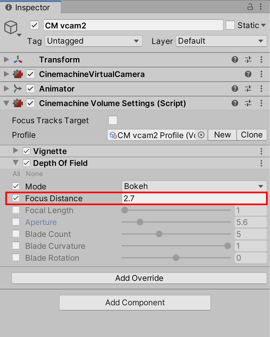Expand the Vignette override section
The width and height of the screenshot is (270, 337).
(15, 151)
